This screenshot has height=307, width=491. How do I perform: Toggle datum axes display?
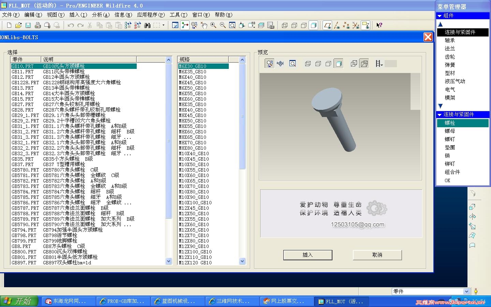(337, 25)
